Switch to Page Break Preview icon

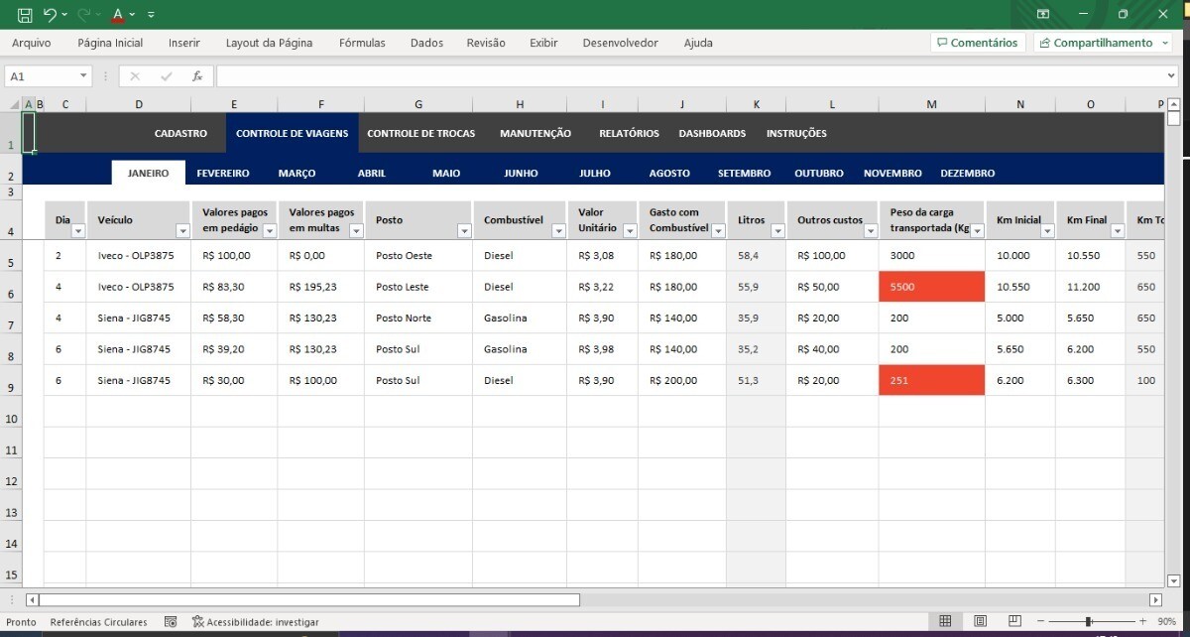pyautogui.click(x=1013, y=621)
